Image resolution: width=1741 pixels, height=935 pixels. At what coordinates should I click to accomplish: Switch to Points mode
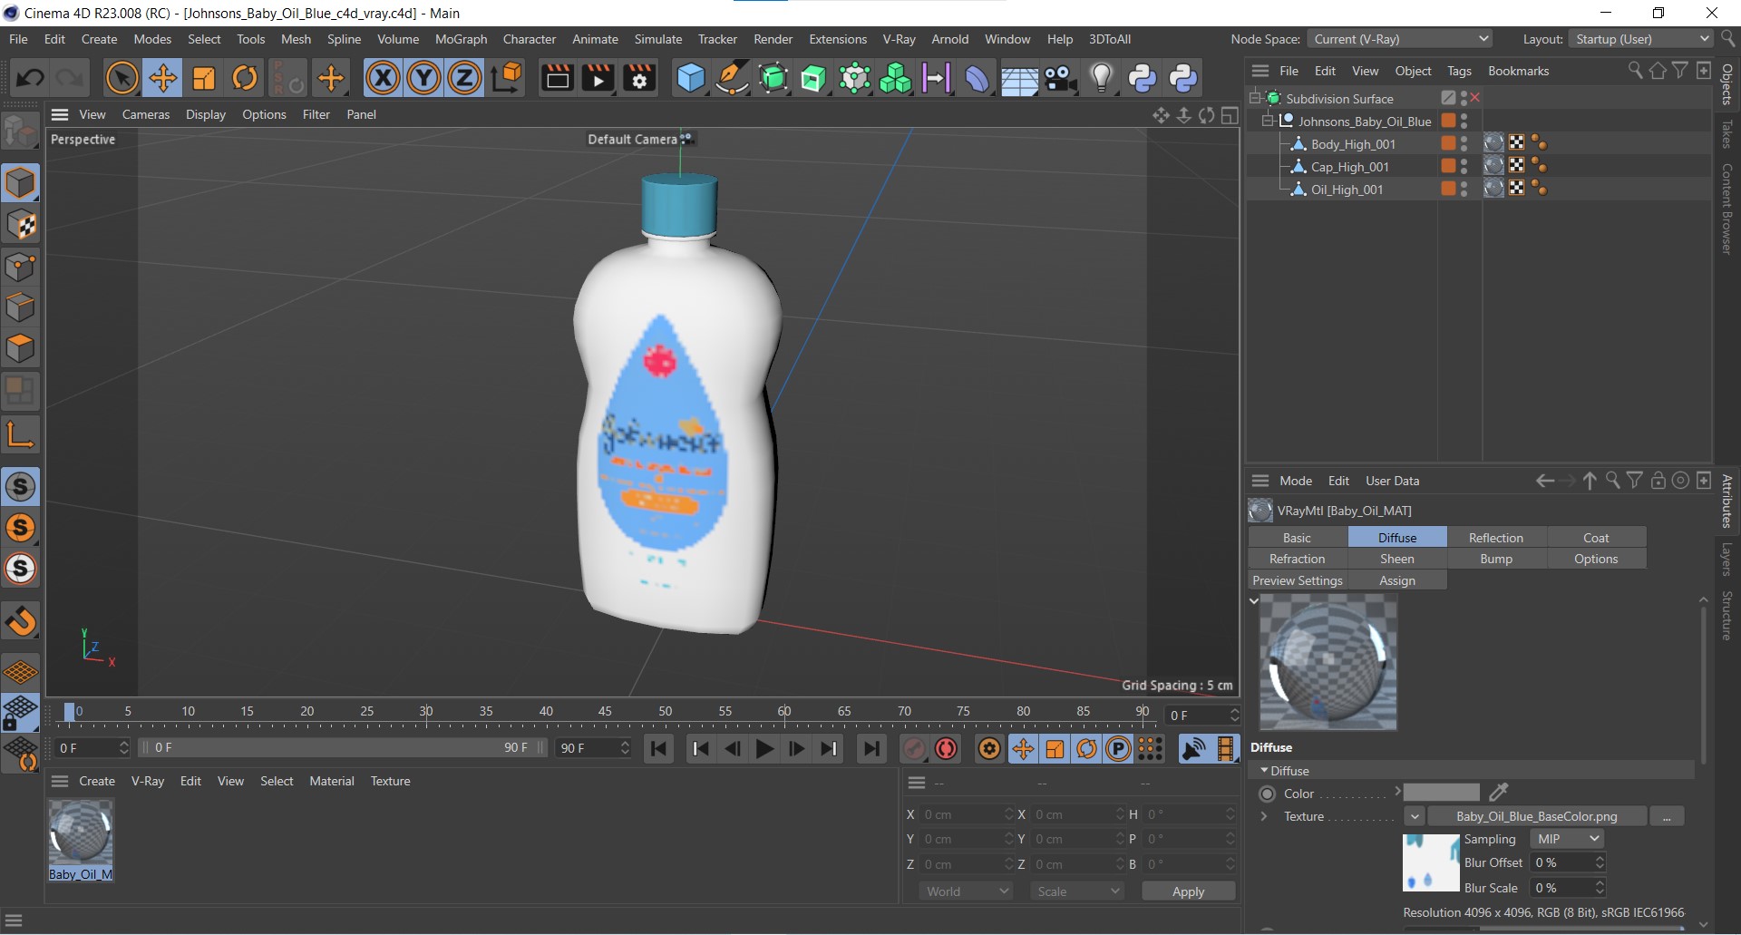(20, 267)
